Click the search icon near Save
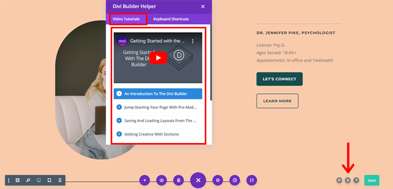 point(339,180)
